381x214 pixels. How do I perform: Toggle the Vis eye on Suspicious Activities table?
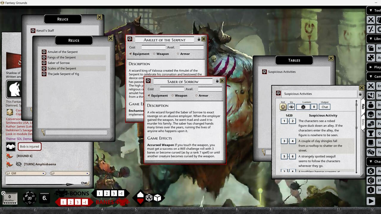pyautogui.click(x=292, y=107)
